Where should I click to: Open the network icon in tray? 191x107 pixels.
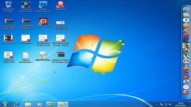166,104
